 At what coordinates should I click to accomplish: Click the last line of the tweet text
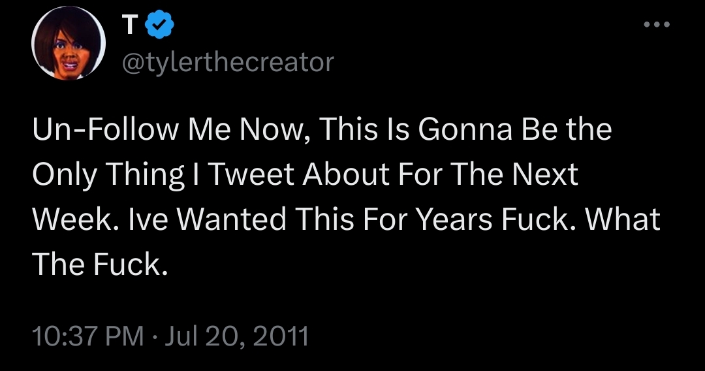point(97,265)
